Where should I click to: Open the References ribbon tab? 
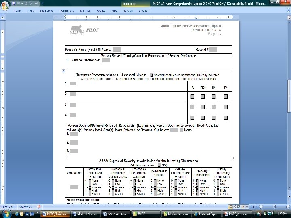point(67,11)
